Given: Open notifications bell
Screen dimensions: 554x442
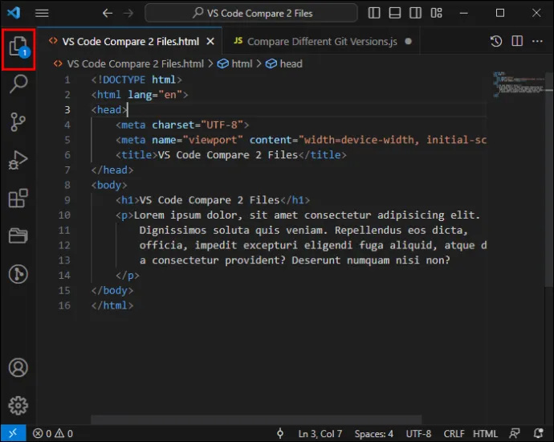Looking at the screenshot, I should click(x=539, y=433).
